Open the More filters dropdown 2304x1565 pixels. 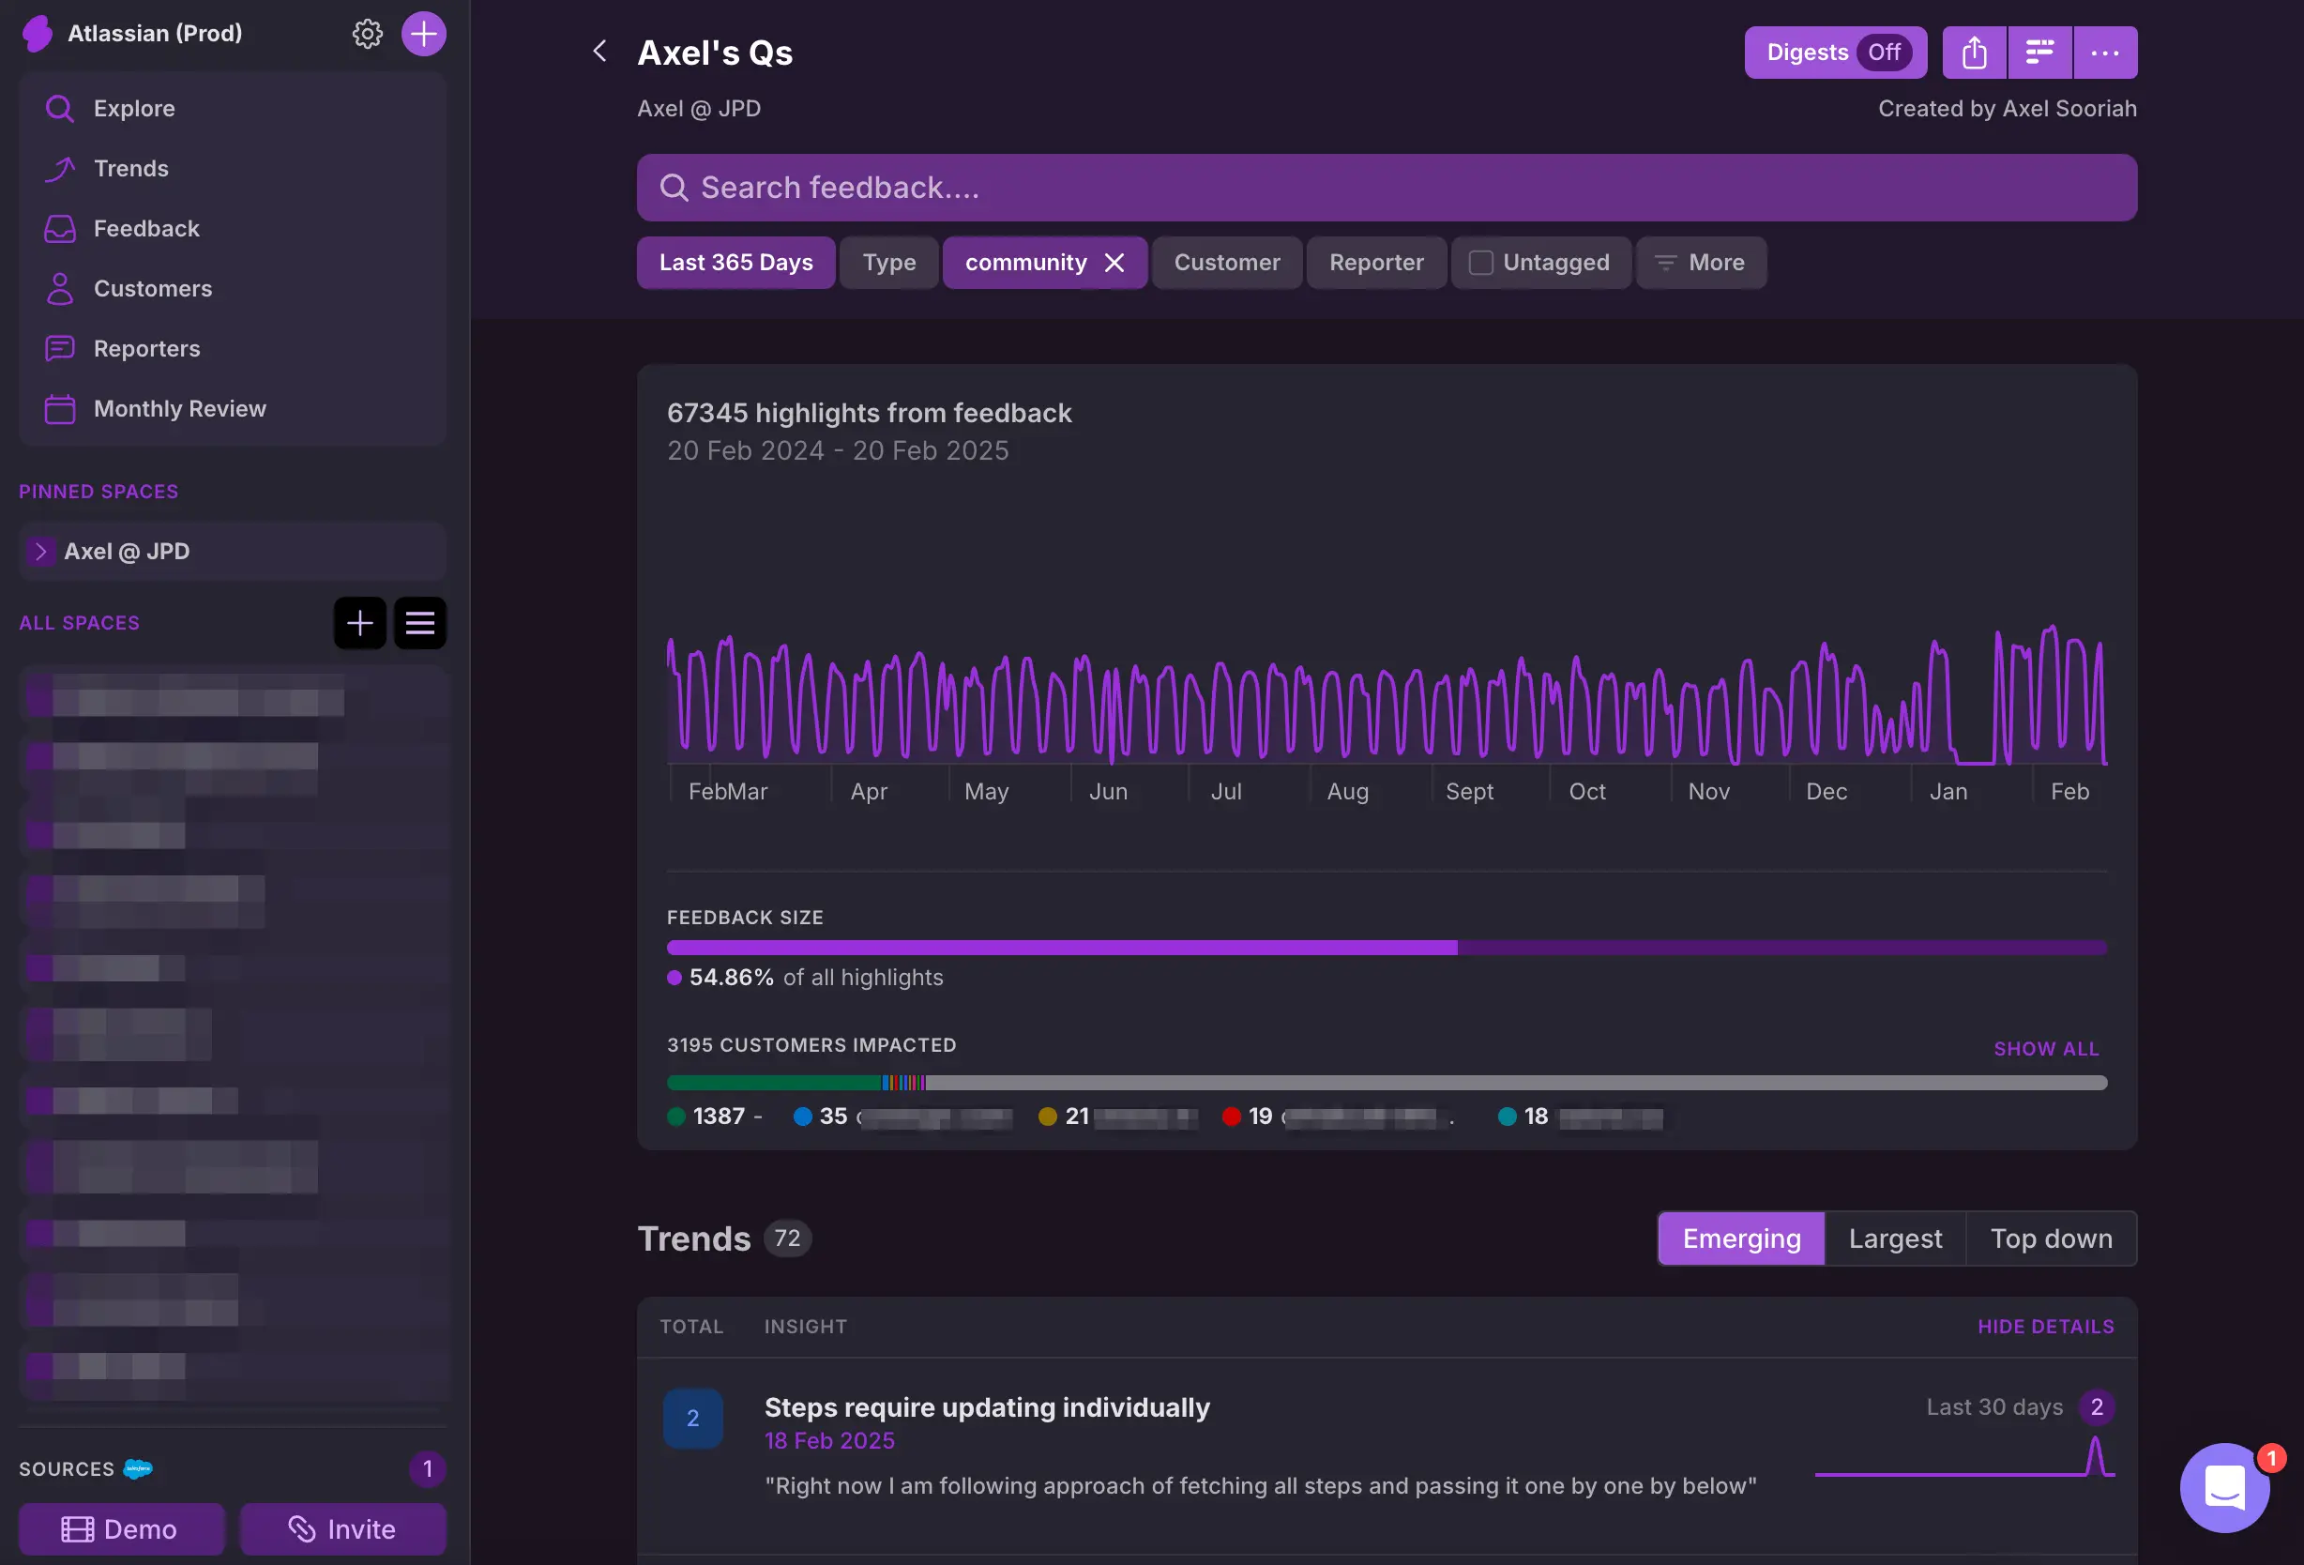1700,263
